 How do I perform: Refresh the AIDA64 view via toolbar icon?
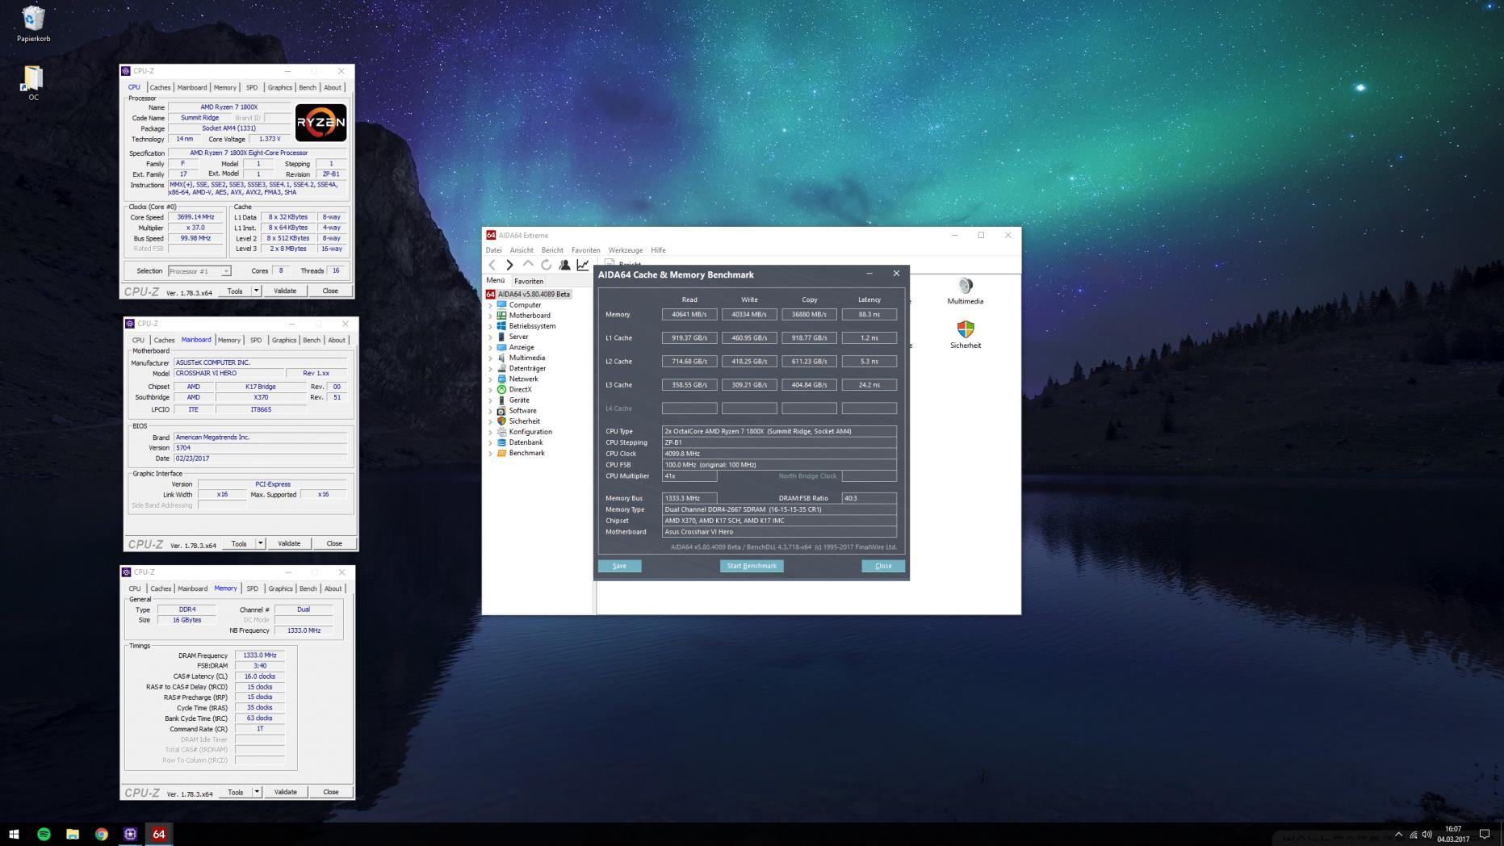point(547,265)
